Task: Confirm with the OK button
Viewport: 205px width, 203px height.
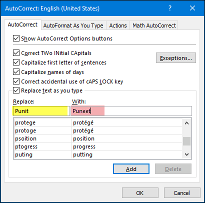Action: point(140,193)
